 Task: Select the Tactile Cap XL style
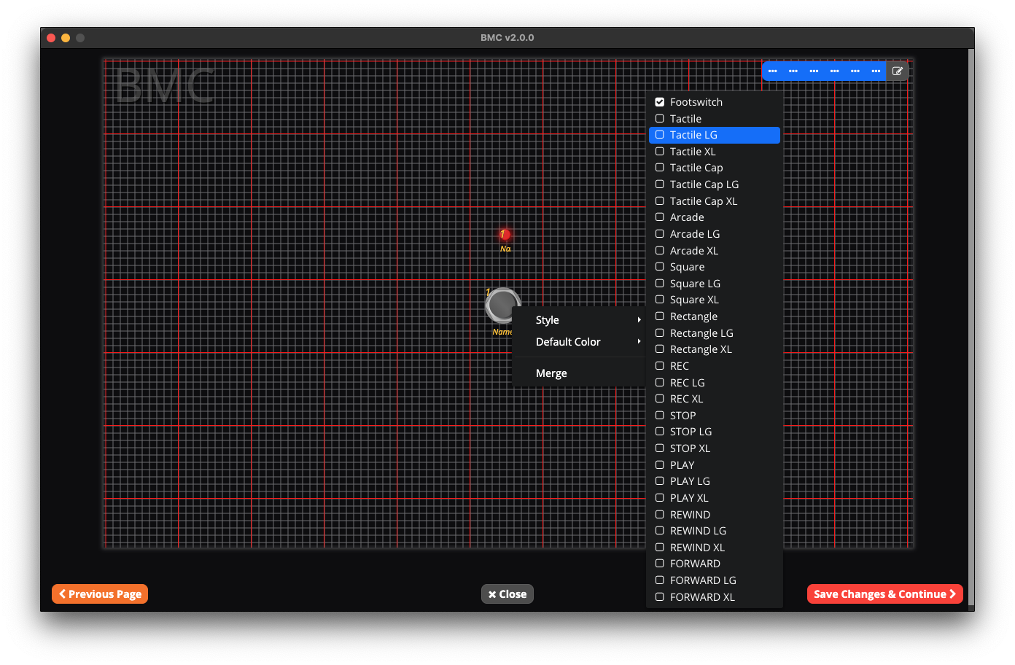point(715,201)
